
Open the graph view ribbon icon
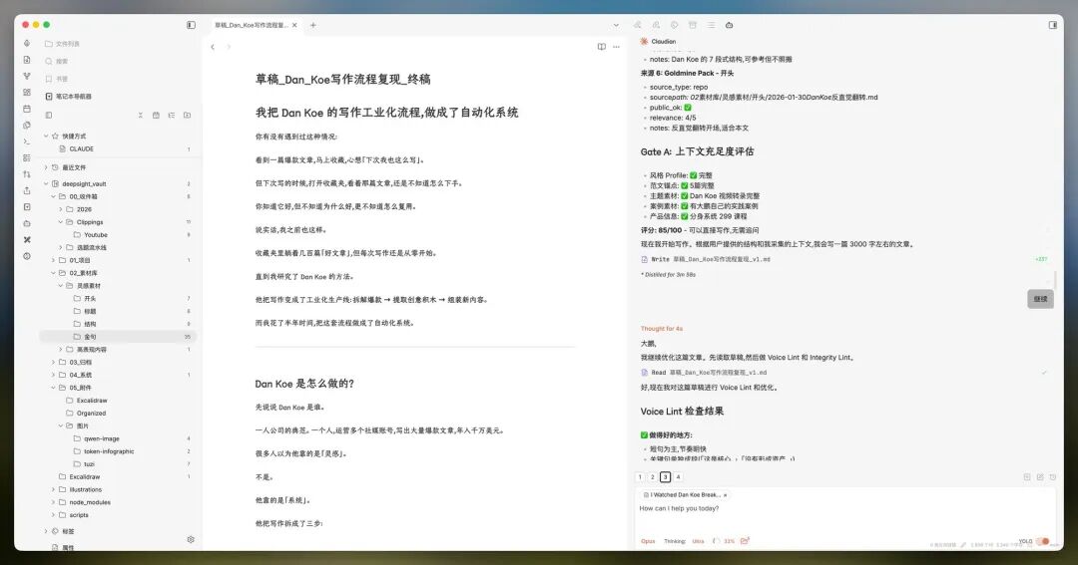point(27,76)
